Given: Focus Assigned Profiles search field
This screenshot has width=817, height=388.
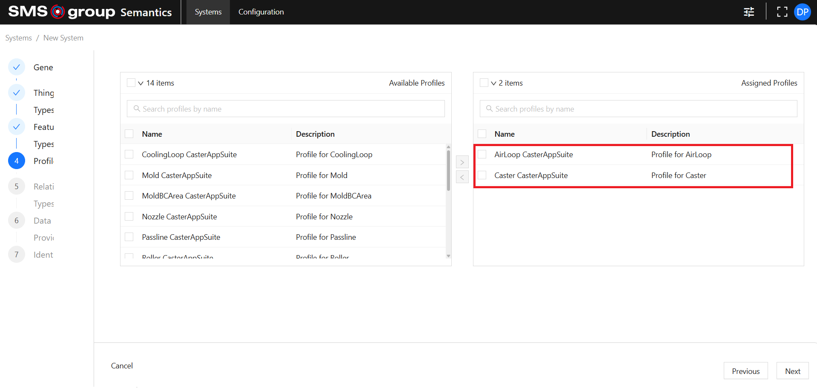Looking at the screenshot, I should [x=638, y=109].
